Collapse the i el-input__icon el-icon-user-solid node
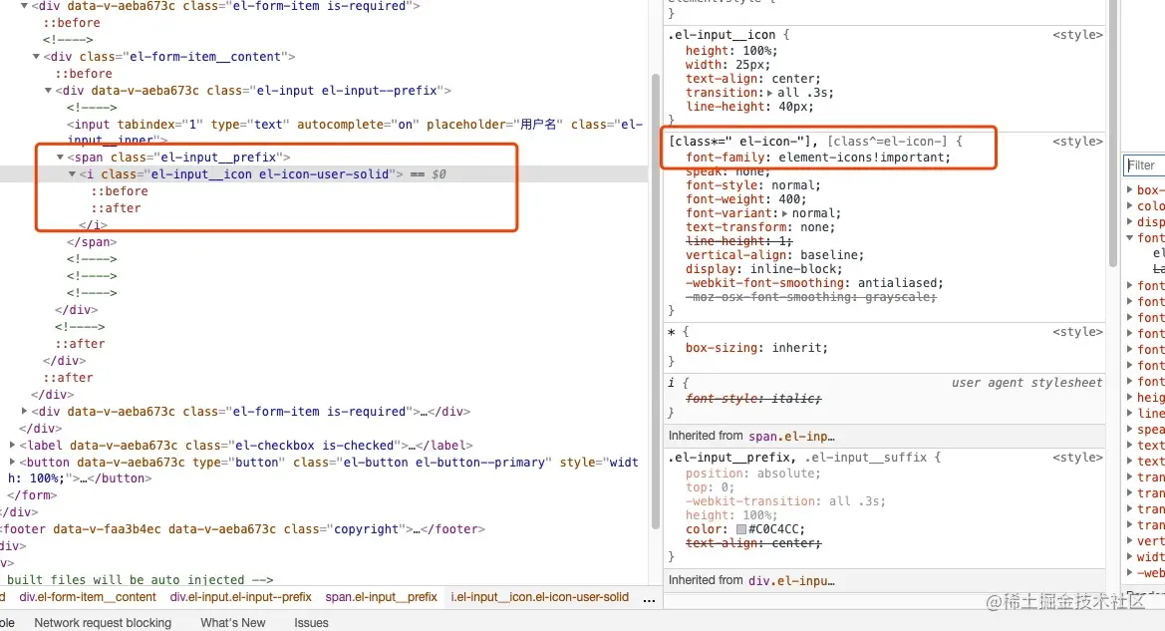Screen dimensions: 1165x631 point(72,173)
